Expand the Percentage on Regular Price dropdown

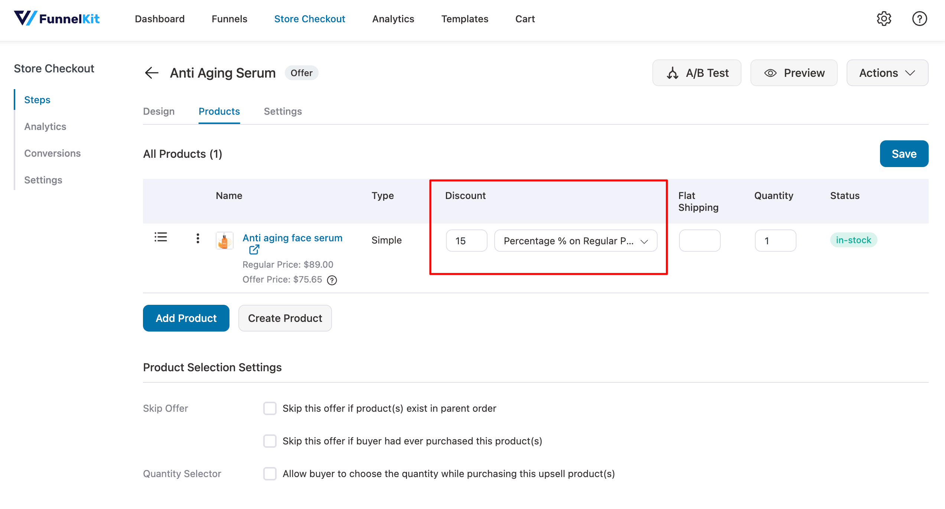pyautogui.click(x=576, y=241)
